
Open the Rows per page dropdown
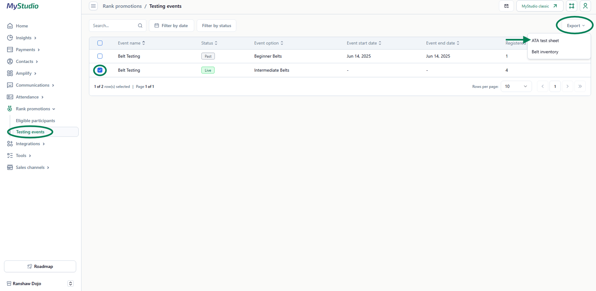[516, 86]
